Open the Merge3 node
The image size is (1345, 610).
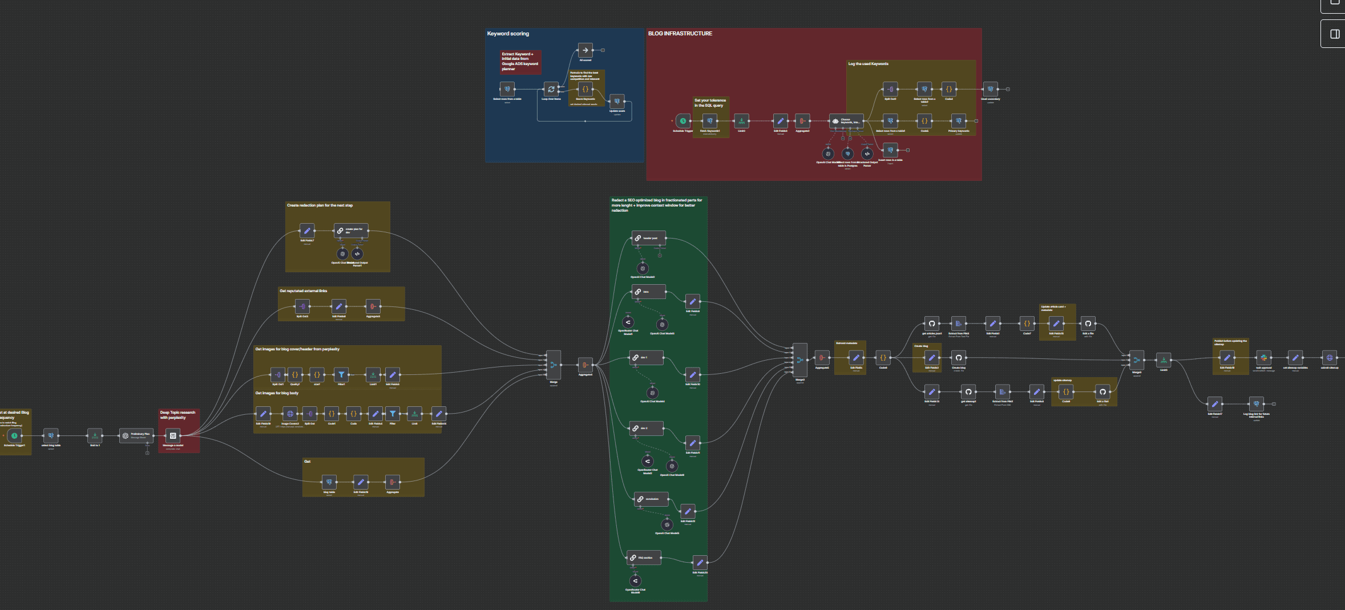point(1137,360)
